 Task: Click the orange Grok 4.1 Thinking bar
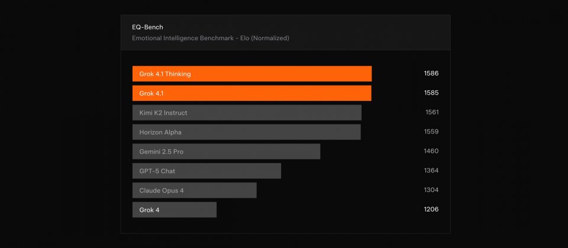[x=251, y=74]
